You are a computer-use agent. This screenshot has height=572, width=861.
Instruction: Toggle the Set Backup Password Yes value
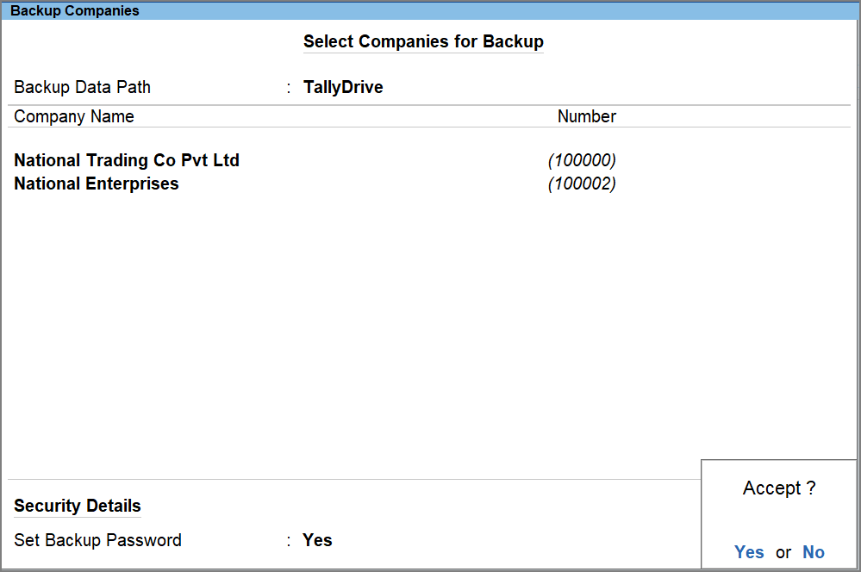(x=317, y=540)
